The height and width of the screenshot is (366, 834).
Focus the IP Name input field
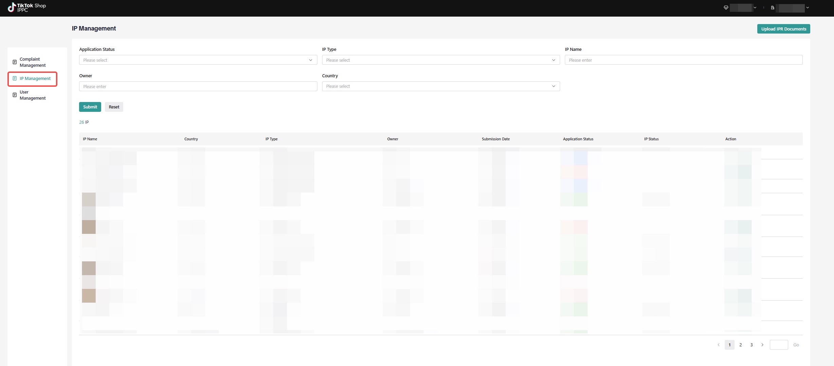coord(683,60)
